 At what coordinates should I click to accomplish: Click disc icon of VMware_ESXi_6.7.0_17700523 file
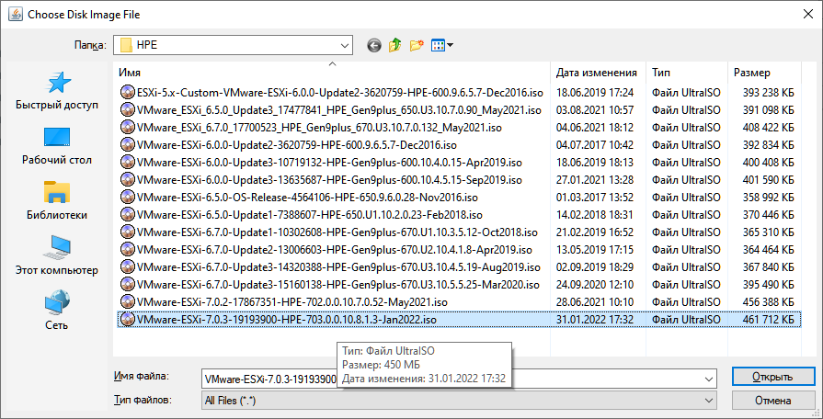(128, 127)
